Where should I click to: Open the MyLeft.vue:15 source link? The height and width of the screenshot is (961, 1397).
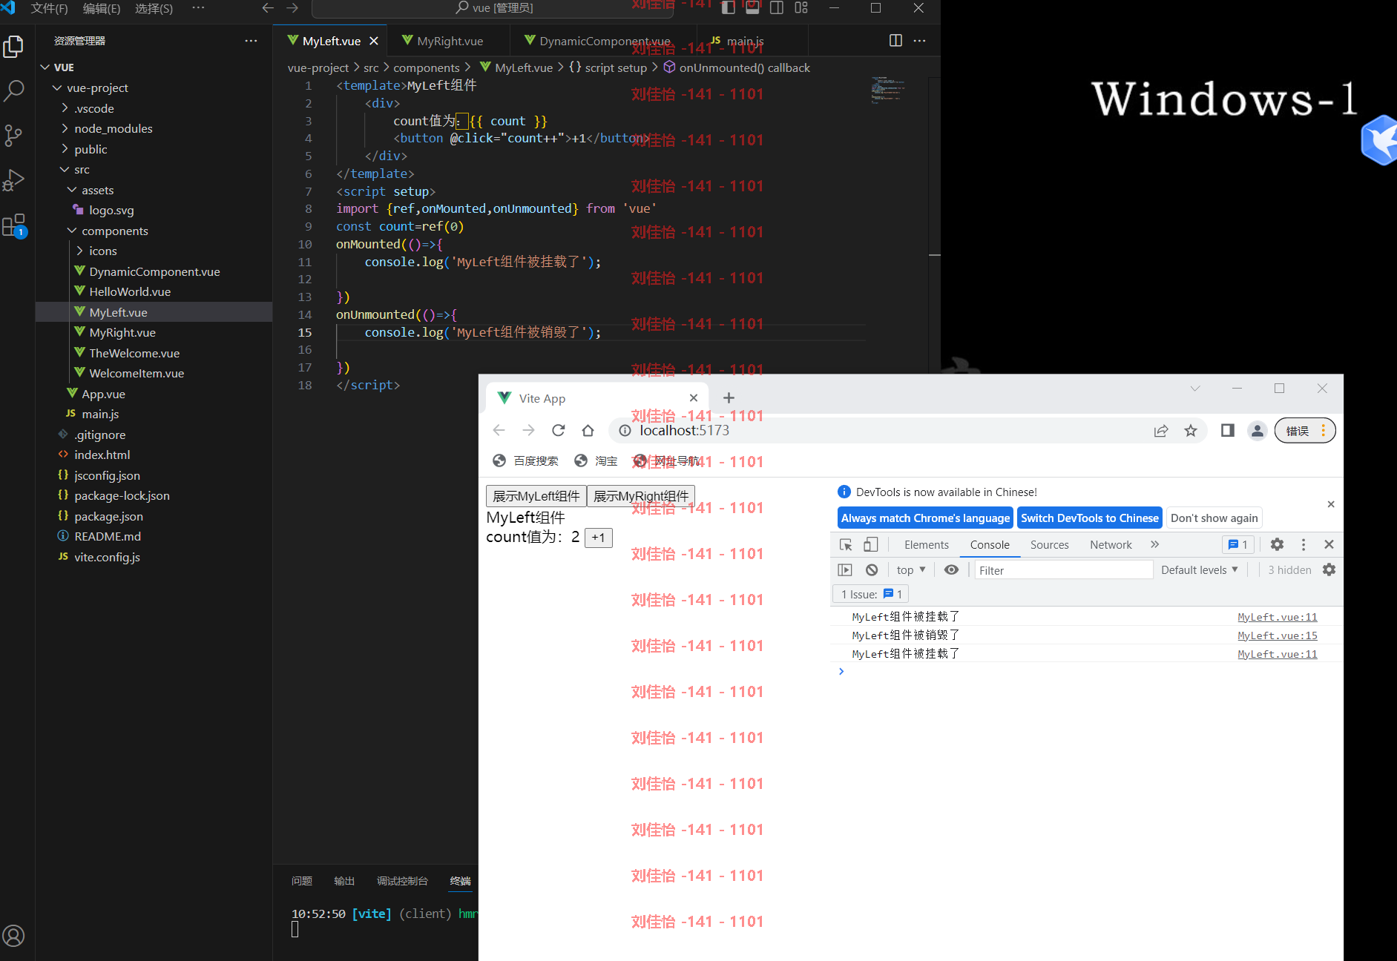pos(1277,635)
